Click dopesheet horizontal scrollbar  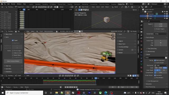[45, 29]
